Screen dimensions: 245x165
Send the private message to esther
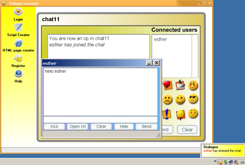146,126
